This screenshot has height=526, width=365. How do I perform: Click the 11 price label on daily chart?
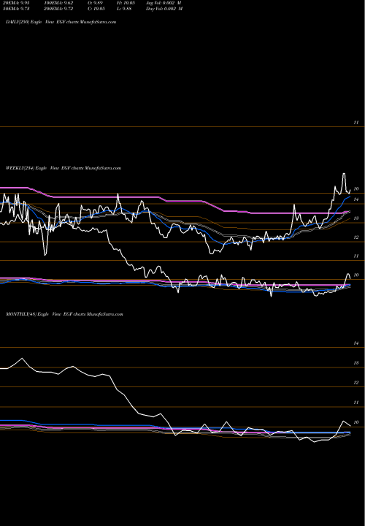tap(356, 123)
